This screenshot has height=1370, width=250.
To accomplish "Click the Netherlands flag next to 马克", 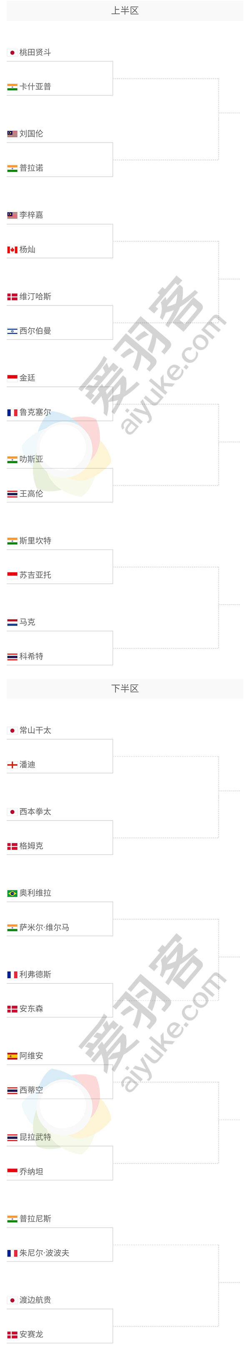I will pyautogui.click(x=12, y=622).
